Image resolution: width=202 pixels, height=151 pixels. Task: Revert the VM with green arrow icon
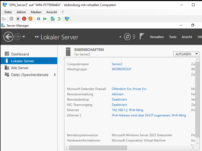coord(59,19)
